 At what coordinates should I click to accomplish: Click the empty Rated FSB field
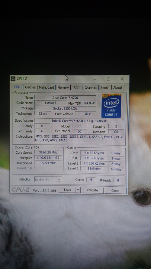(x=48, y=168)
